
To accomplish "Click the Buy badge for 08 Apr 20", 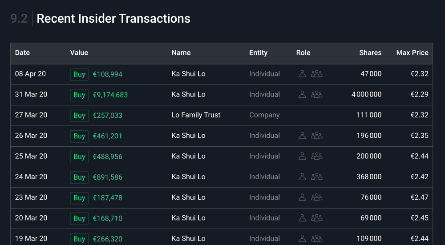I will 79,74.
